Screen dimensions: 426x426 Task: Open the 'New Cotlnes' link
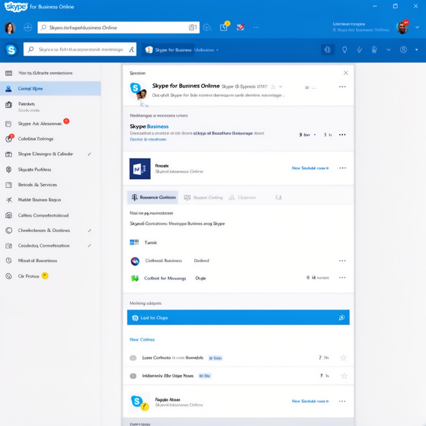pyautogui.click(x=142, y=339)
